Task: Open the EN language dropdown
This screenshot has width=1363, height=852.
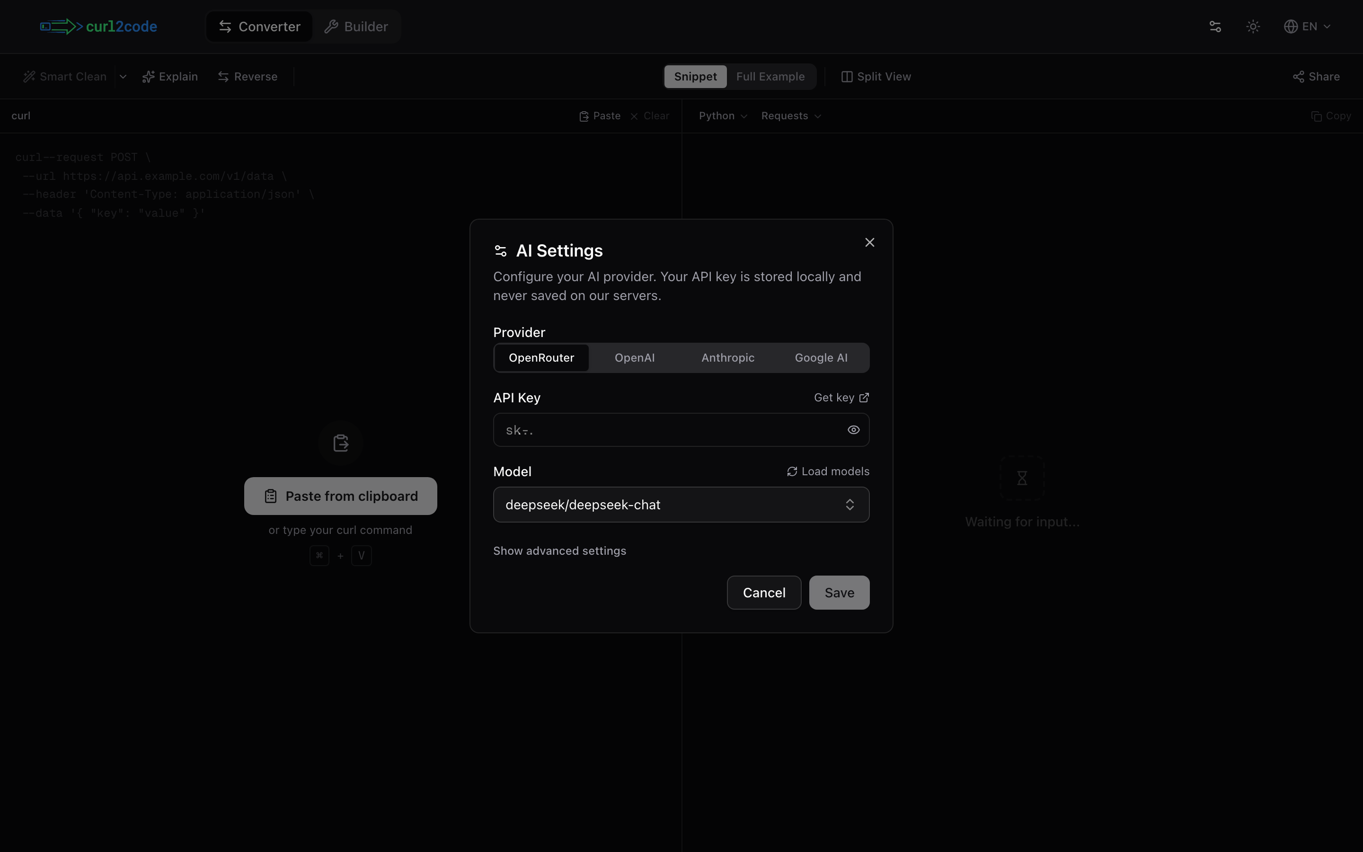Action: (1307, 27)
